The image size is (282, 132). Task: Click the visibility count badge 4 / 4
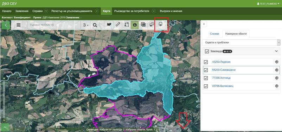click(227, 51)
